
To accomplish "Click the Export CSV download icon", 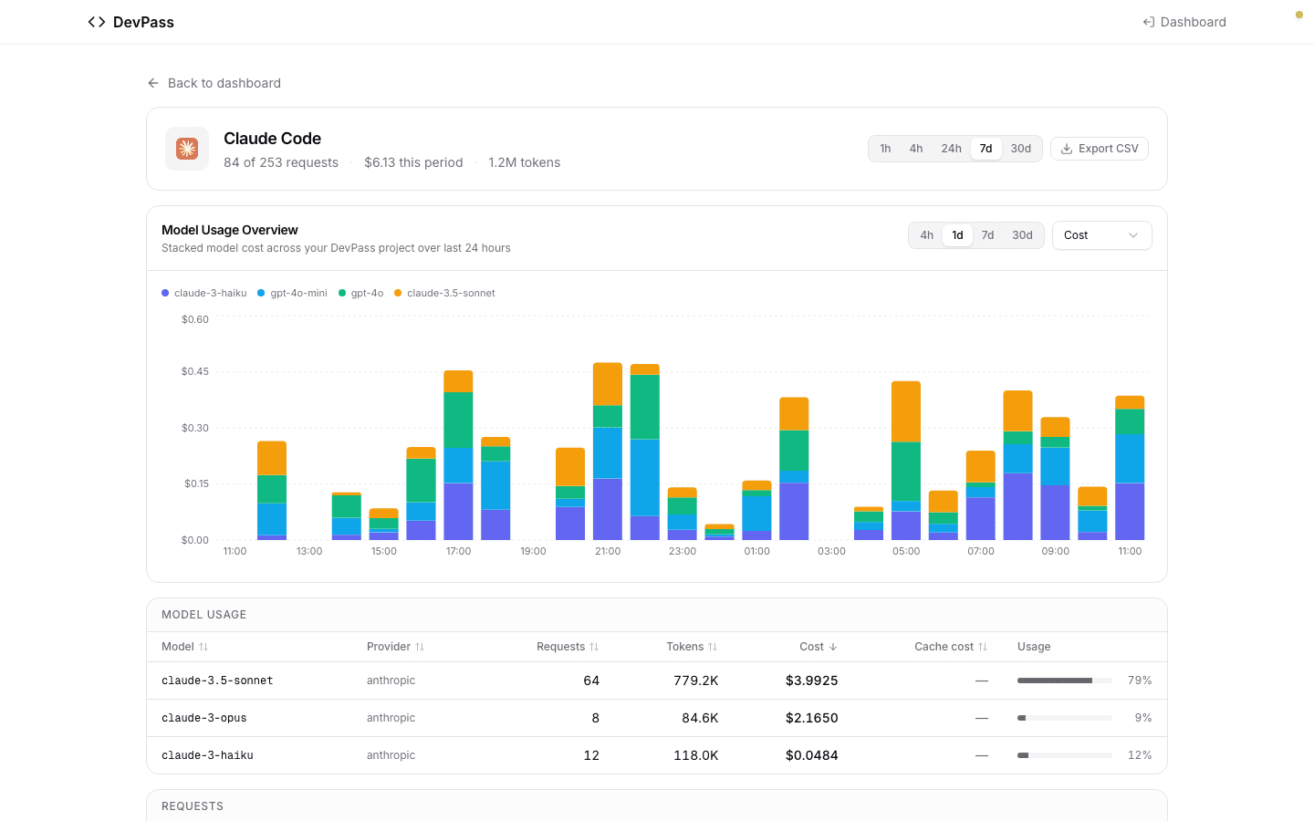I will pos(1067,149).
